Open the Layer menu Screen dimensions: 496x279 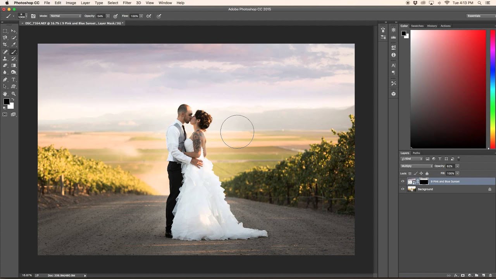click(85, 3)
